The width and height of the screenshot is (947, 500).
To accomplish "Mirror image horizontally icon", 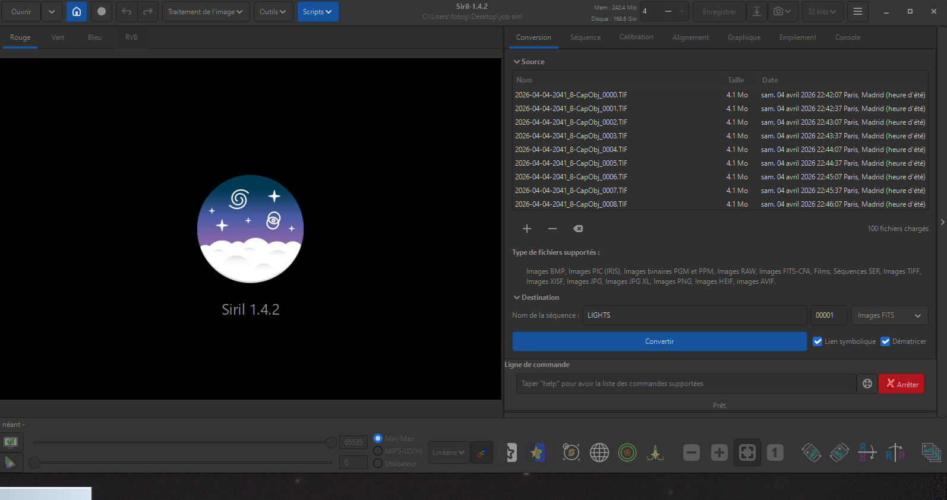I will pyautogui.click(x=867, y=452).
